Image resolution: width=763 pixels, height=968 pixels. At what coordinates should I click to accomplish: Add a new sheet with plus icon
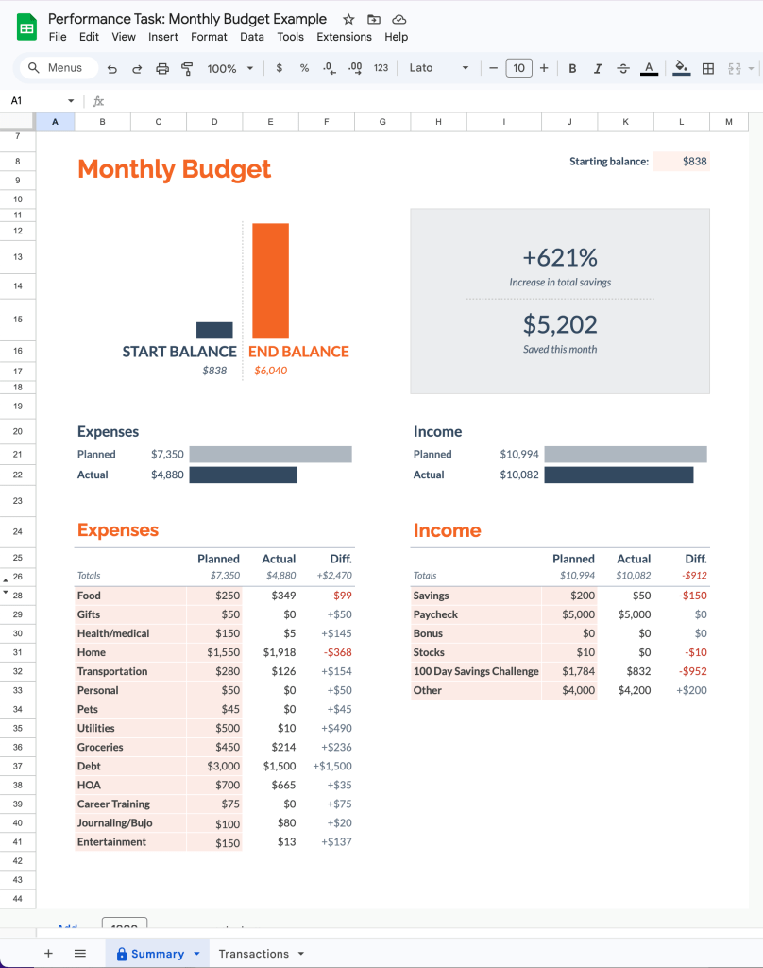click(48, 954)
